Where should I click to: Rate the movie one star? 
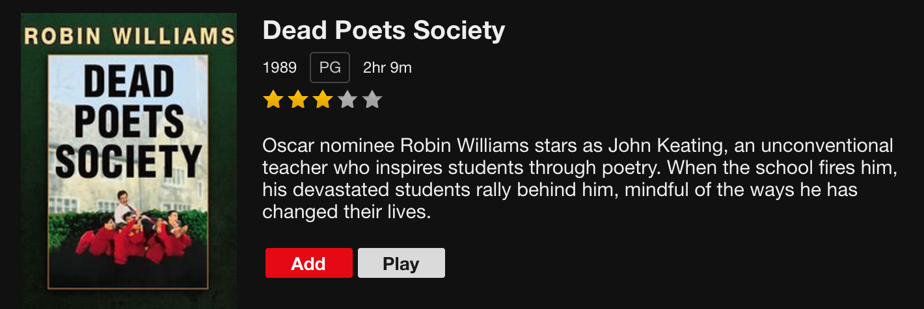pyautogui.click(x=273, y=100)
